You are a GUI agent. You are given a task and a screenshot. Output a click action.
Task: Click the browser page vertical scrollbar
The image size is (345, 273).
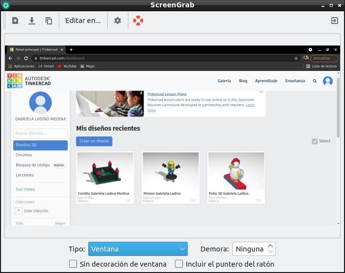click(x=338, y=108)
